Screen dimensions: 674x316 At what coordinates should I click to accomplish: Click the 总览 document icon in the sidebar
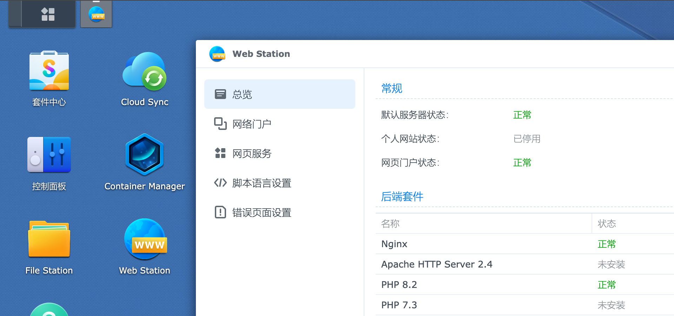click(220, 94)
